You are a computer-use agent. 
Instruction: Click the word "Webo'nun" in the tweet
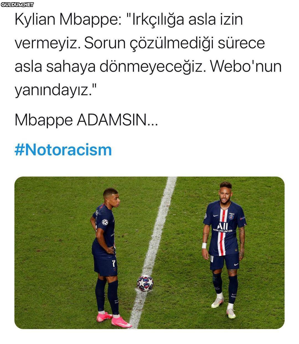click(x=246, y=67)
